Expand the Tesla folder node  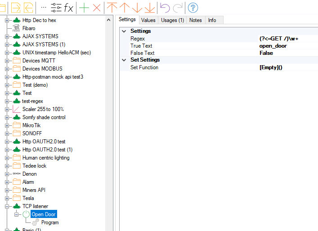coord(7,198)
